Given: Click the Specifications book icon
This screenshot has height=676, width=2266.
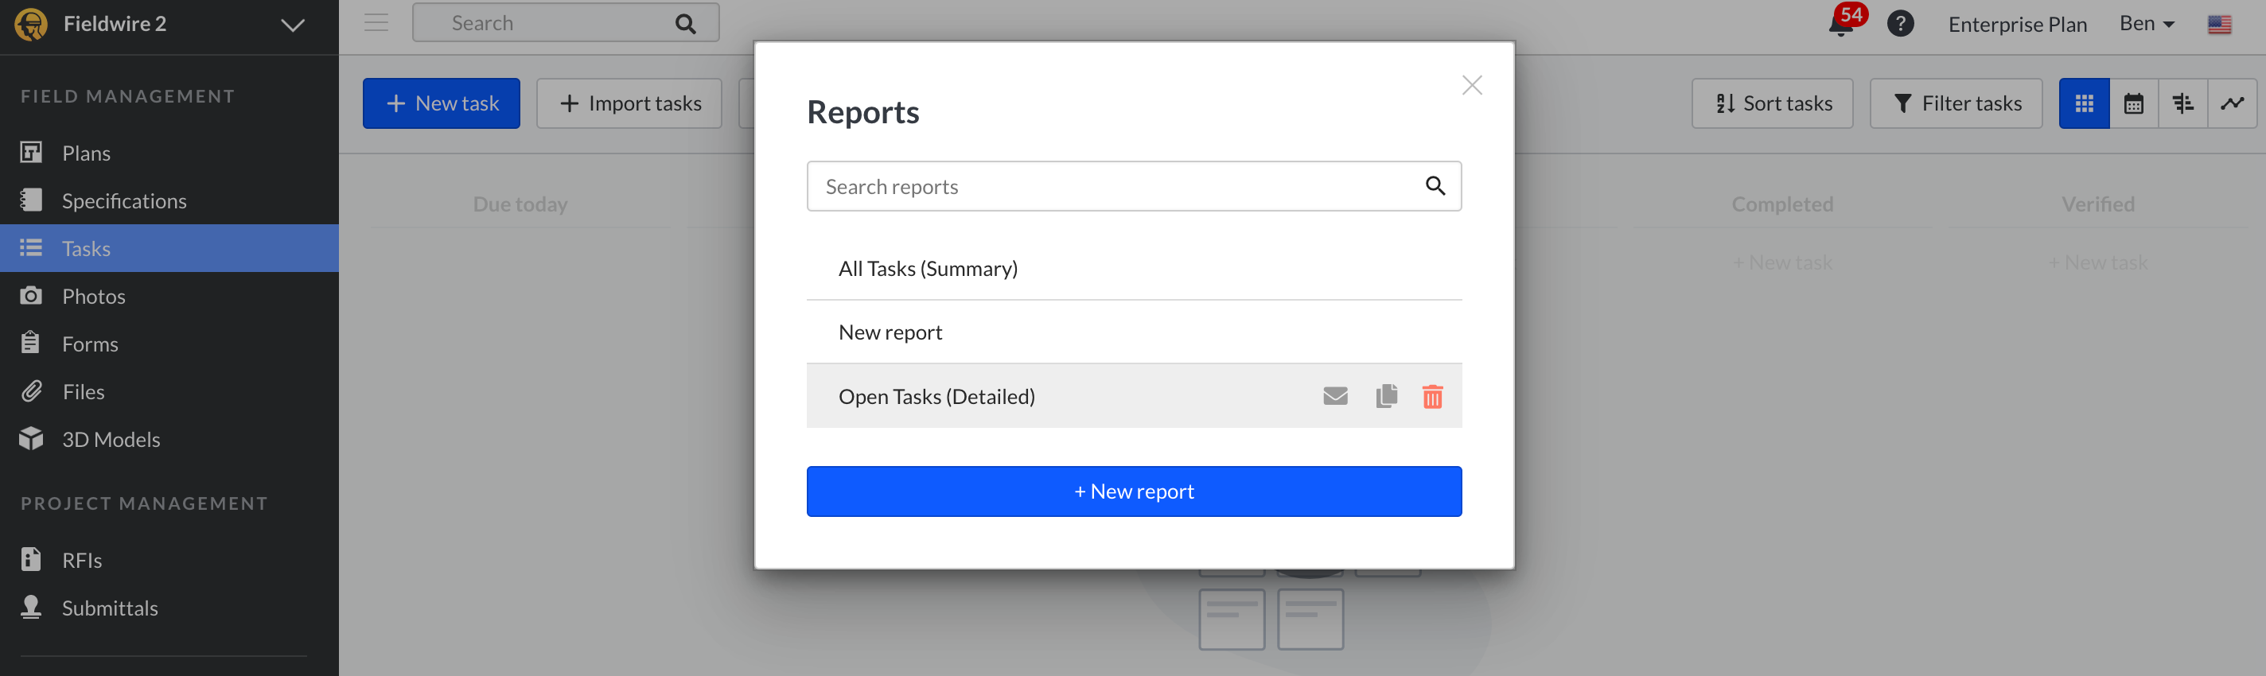Looking at the screenshot, I should tap(31, 200).
